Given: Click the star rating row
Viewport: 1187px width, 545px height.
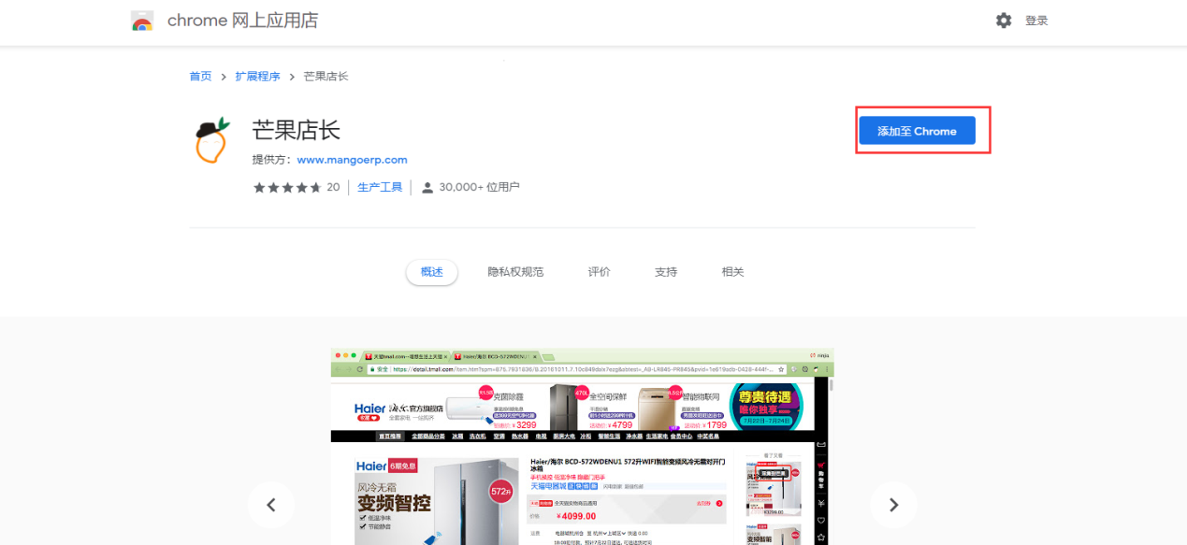Looking at the screenshot, I should pos(287,187).
